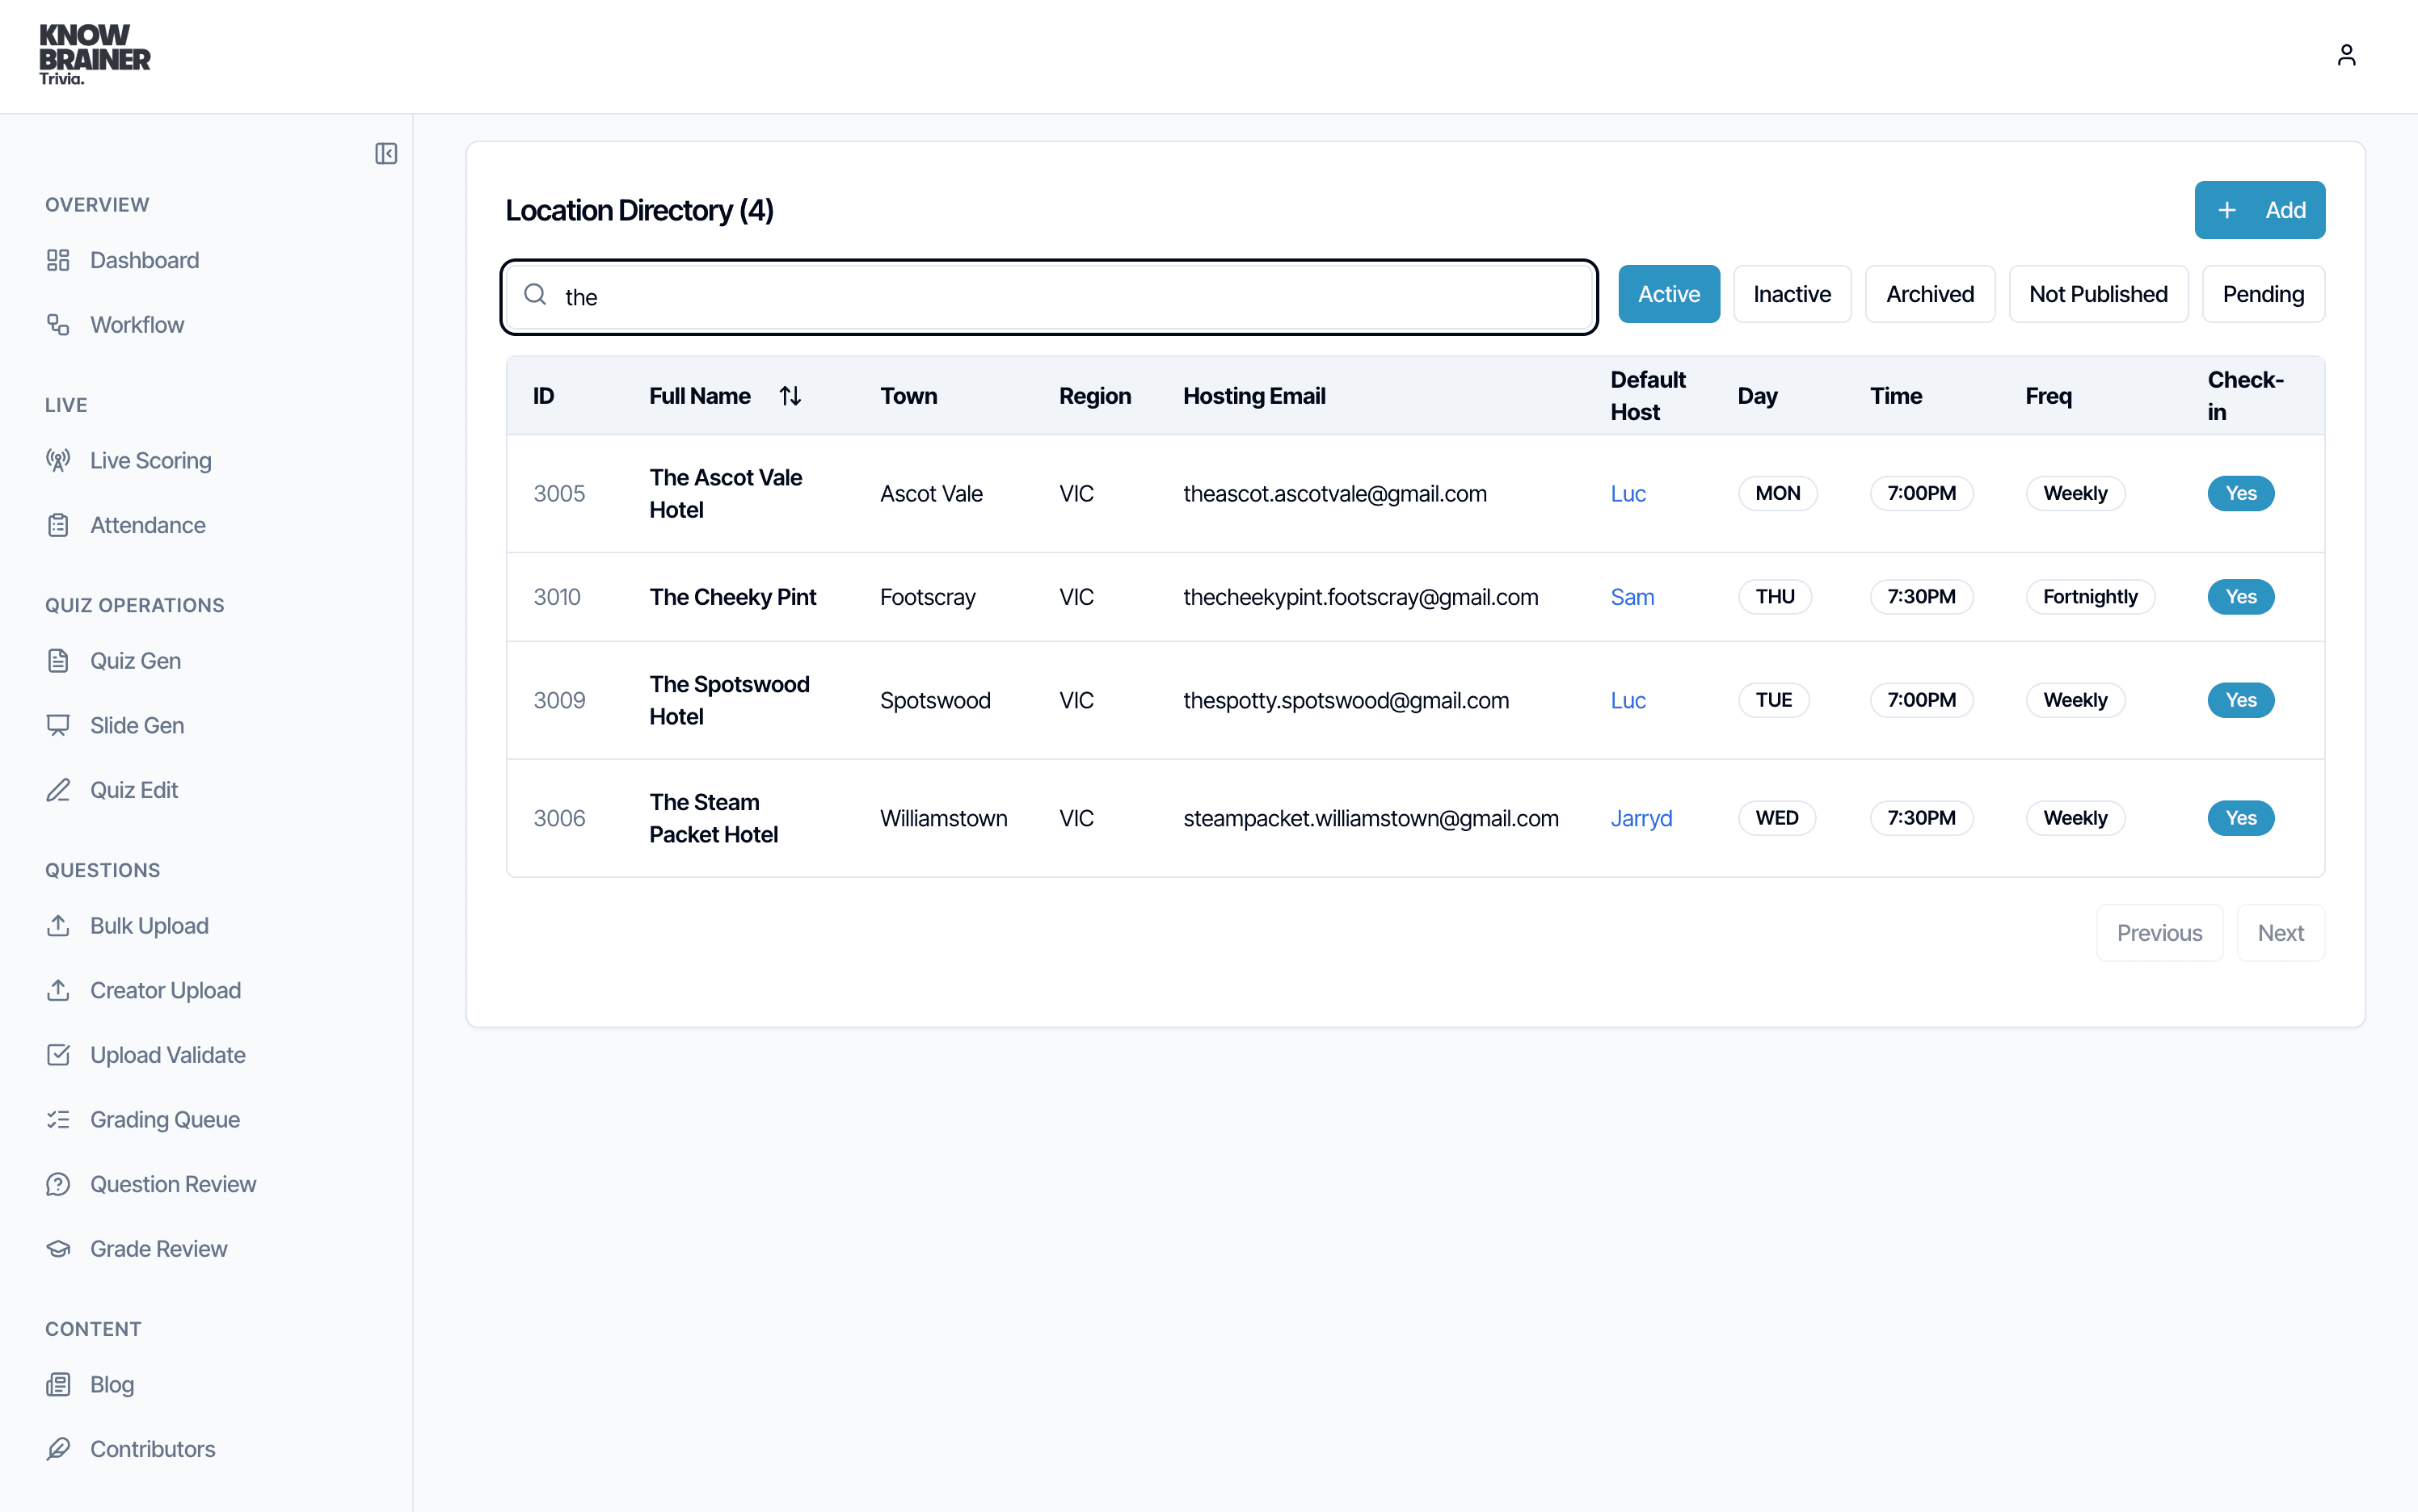Click the Upload Validate checkbox icon
This screenshot has width=2418, height=1512.
(58, 1055)
